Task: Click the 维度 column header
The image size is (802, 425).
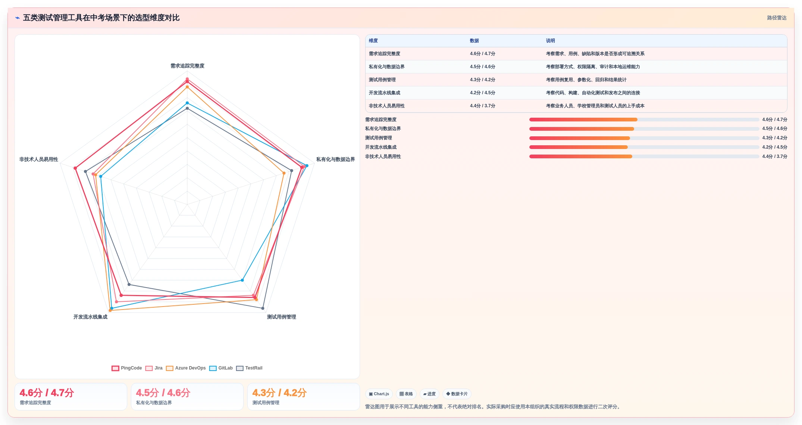Action: 373,41
